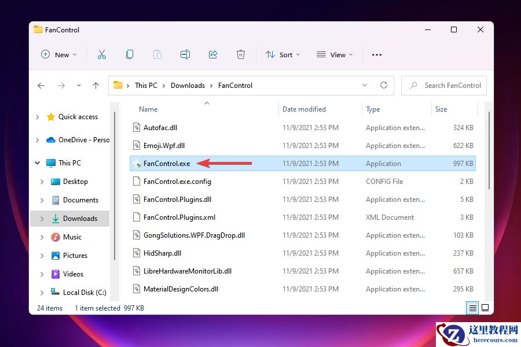Delete the selected file with the trash icon
The height and width of the screenshot is (347, 521).
(x=240, y=54)
